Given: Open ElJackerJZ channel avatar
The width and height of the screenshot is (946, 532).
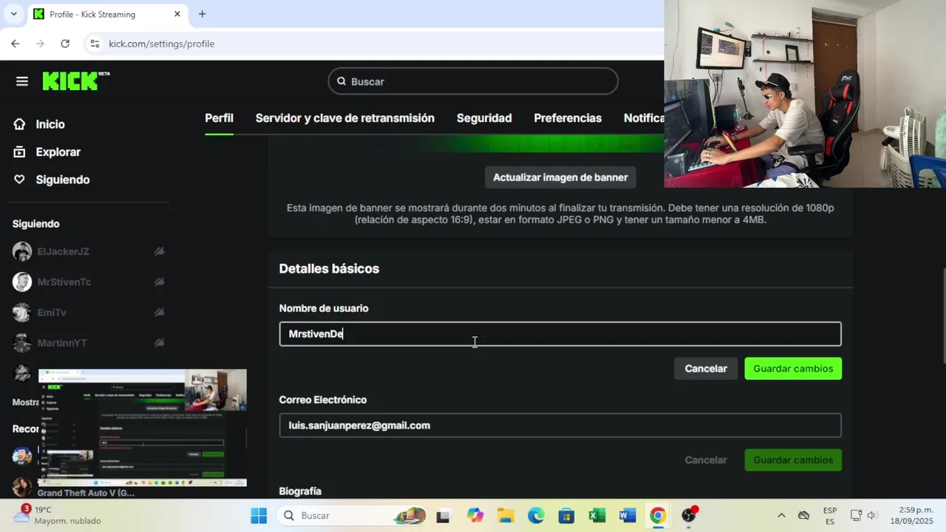Looking at the screenshot, I should (x=22, y=251).
